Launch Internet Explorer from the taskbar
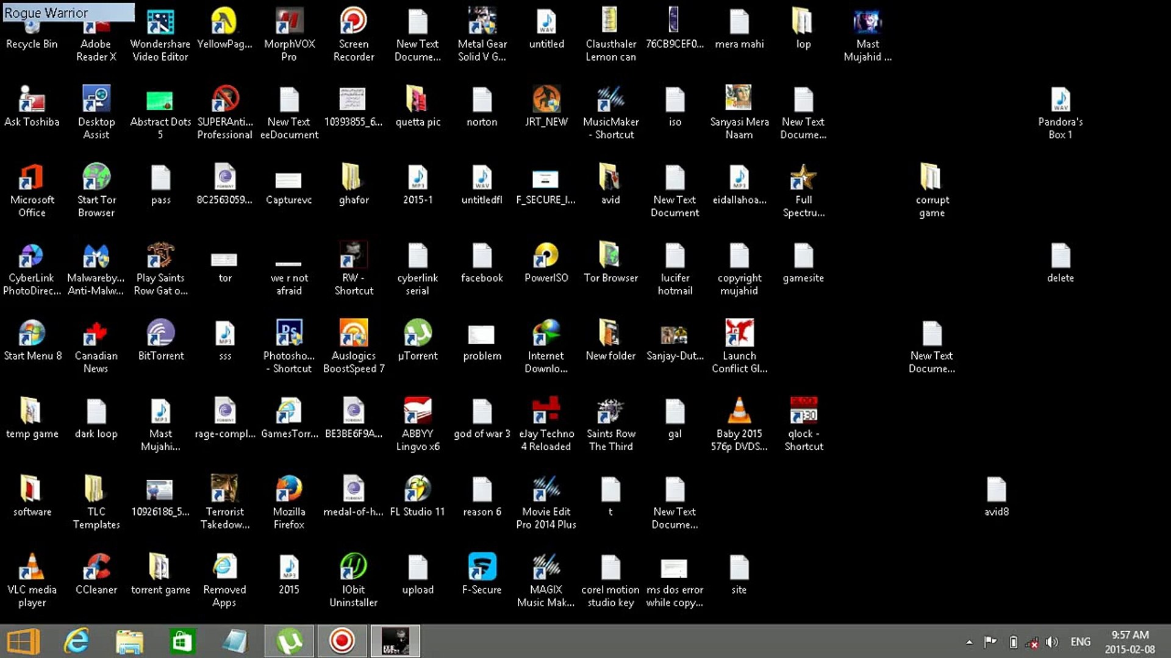Screen dimensions: 1171x658 tap(76, 642)
